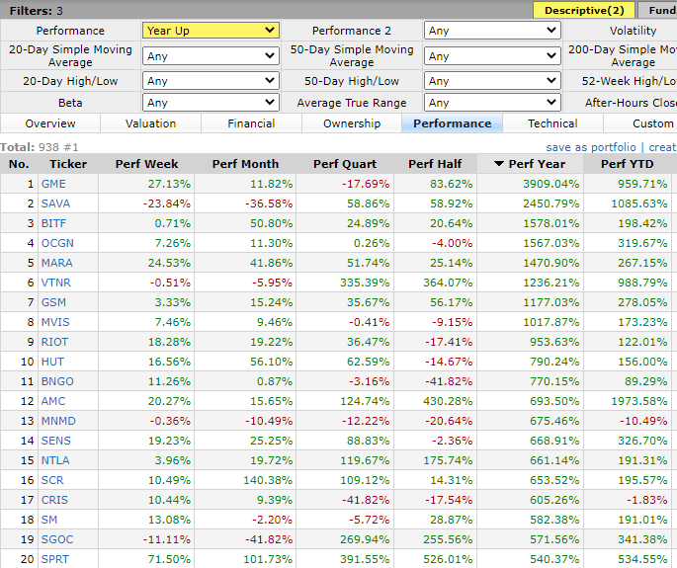Click the MARA ticker link
Viewport: 677px width, 568px height.
tap(57, 263)
